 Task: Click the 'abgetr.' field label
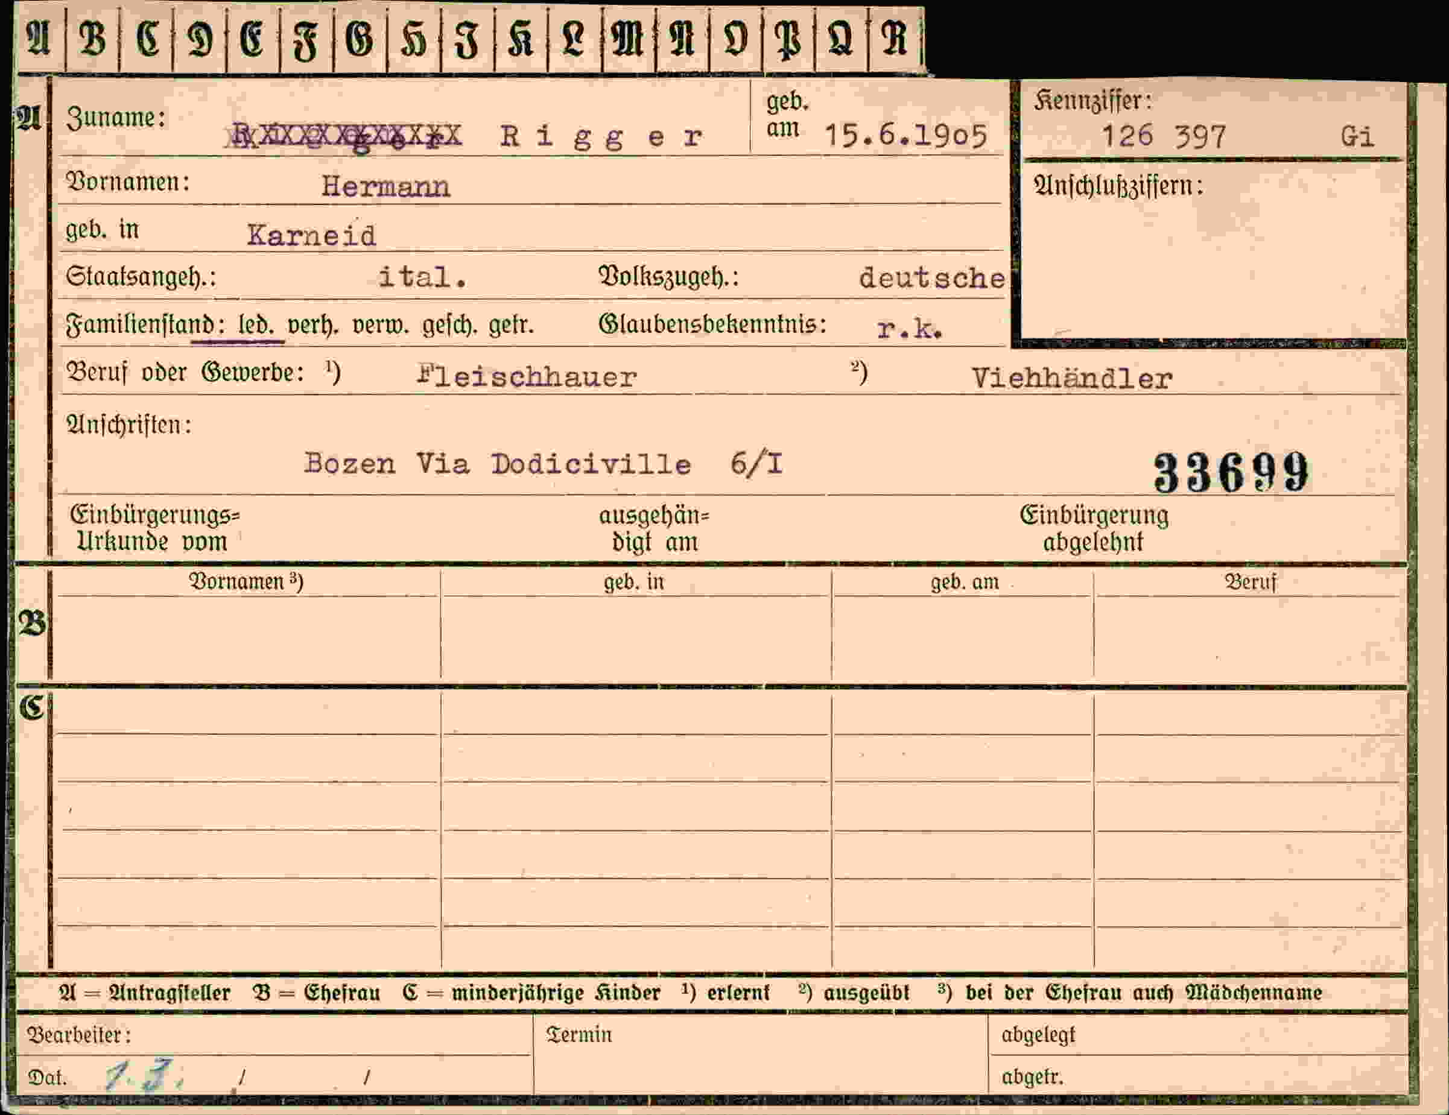(x=1032, y=1076)
